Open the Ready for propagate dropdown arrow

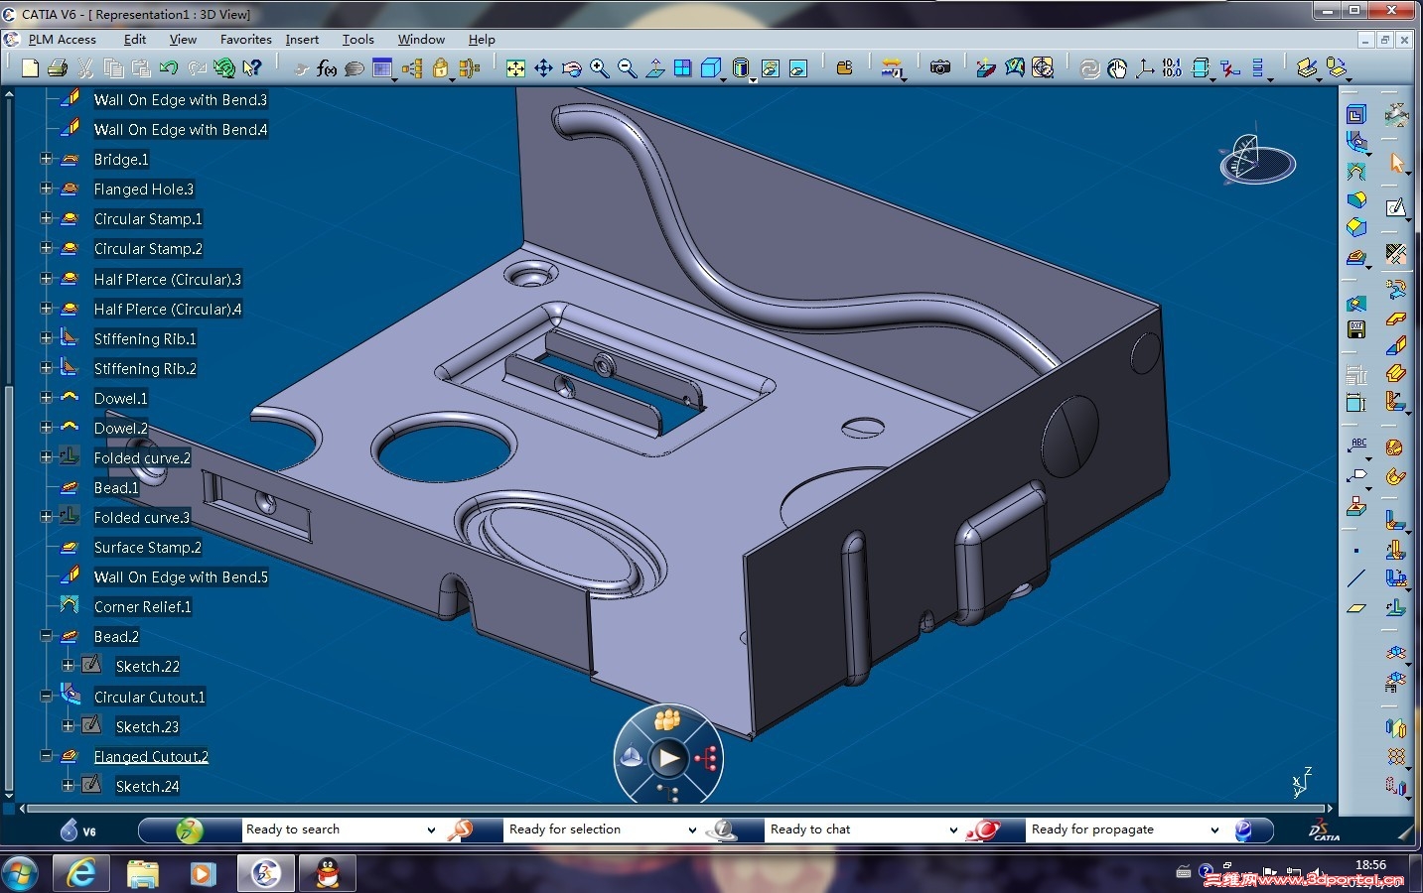click(x=1214, y=830)
